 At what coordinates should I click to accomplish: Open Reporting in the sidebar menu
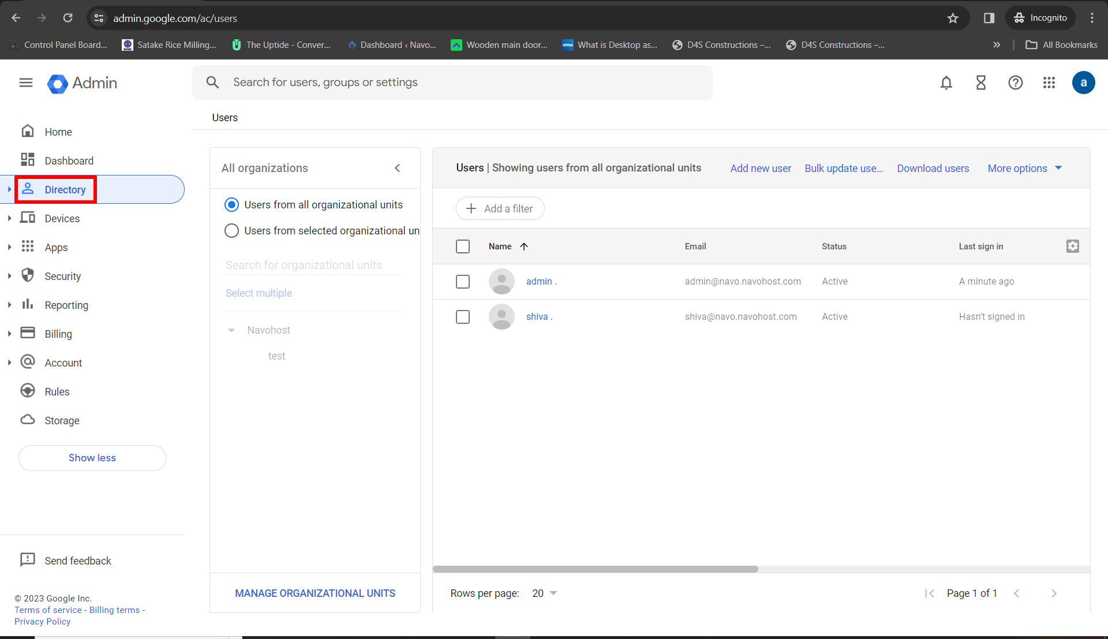point(66,305)
